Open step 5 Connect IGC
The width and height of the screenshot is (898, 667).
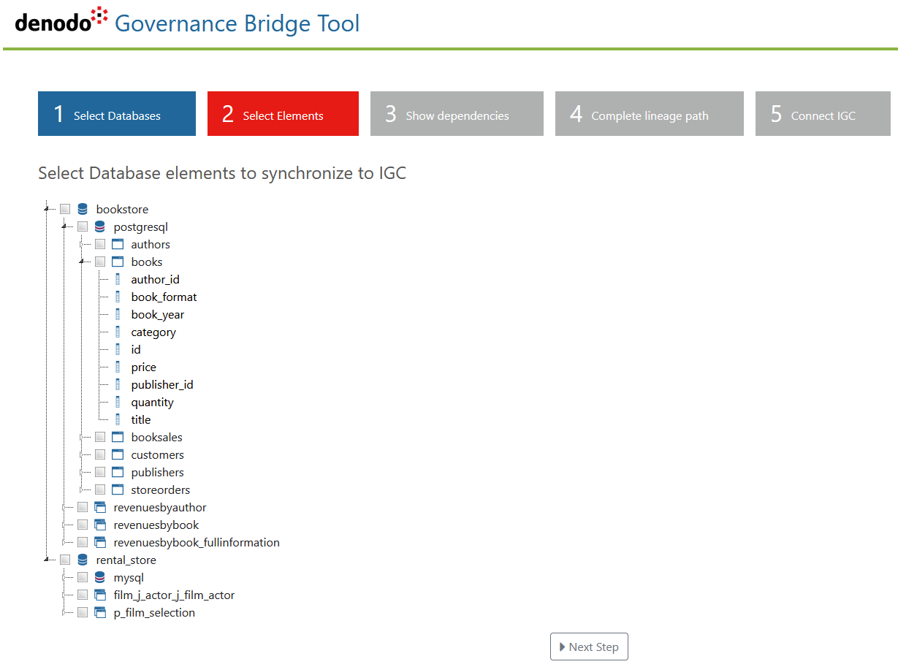point(823,114)
